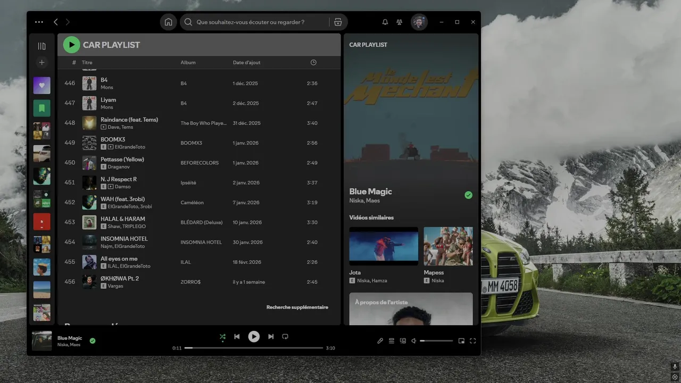Open notifications bell
Viewport: 681px width, 383px height.
385,22
